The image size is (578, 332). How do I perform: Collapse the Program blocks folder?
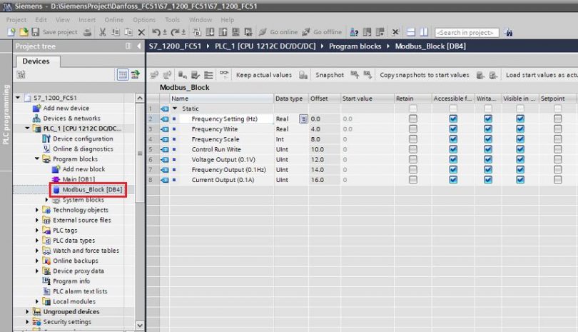37,159
